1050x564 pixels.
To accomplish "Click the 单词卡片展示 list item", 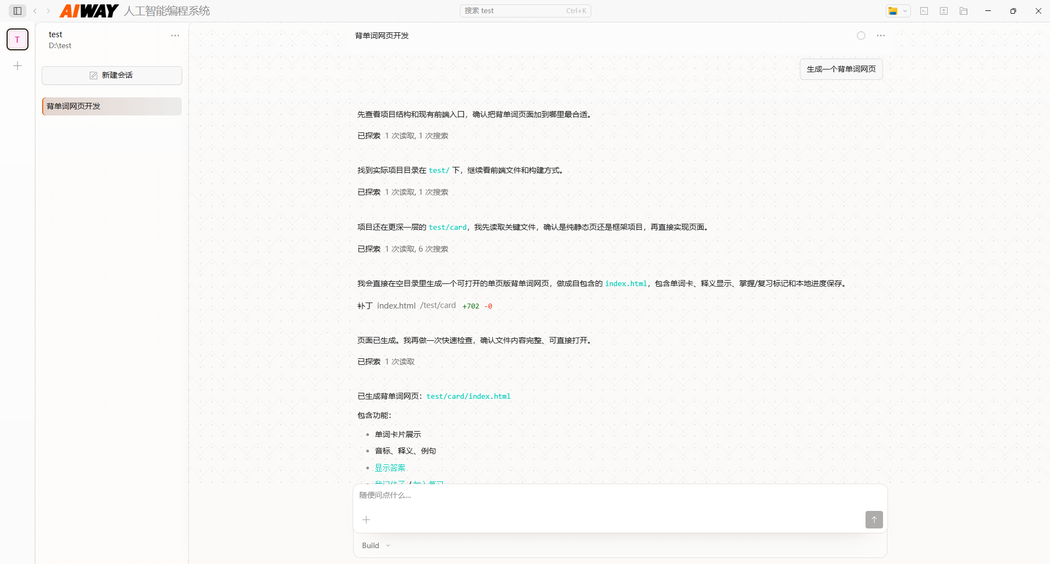I will 398,434.
